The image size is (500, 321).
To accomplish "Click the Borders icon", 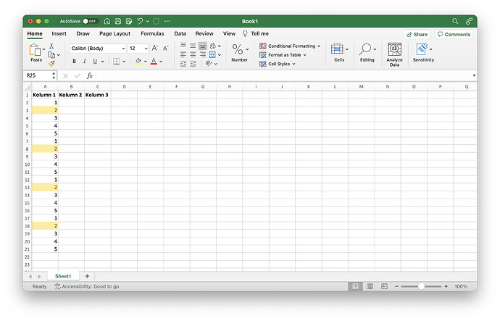I will [x=117, y=61].
